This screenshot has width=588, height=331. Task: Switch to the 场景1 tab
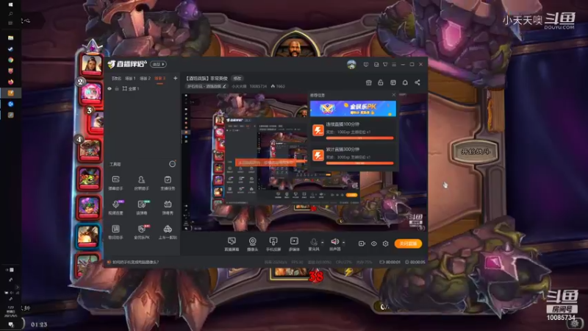pyautogui.click(x=130, y=79)
